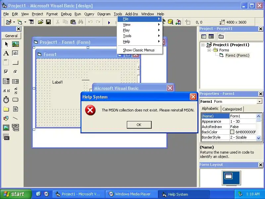Start the program with the Run arrow
Screen dimensions: 265x199
pos(109,22)
